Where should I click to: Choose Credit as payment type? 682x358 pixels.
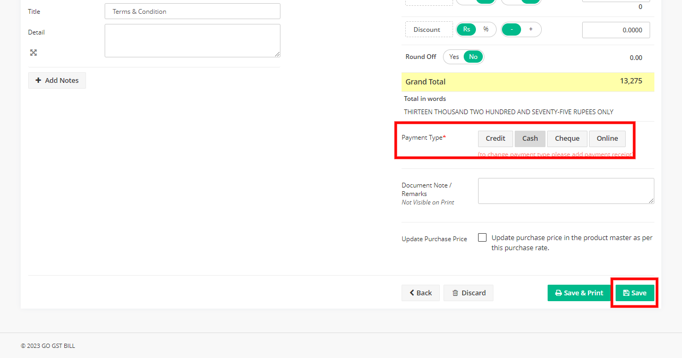pyautogui.click(x=495, y=139)
